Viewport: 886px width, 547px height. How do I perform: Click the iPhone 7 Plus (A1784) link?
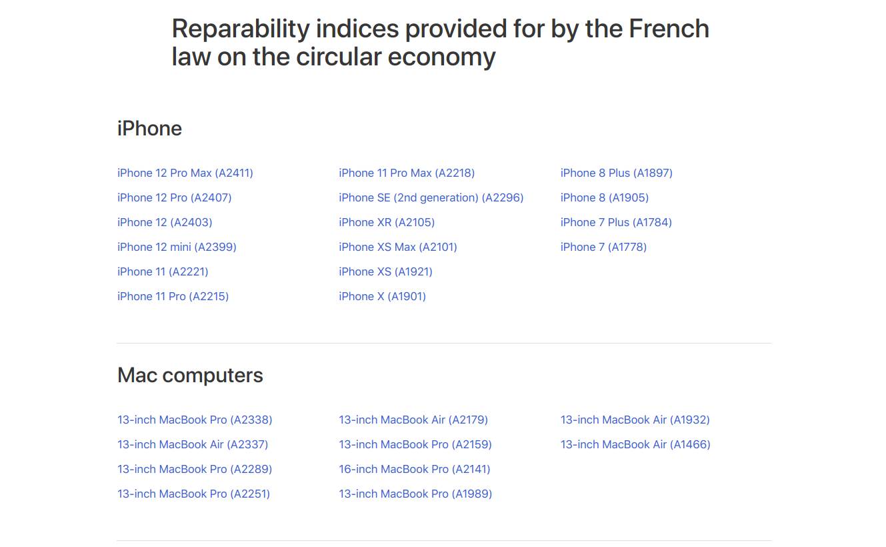coord(616,222)
